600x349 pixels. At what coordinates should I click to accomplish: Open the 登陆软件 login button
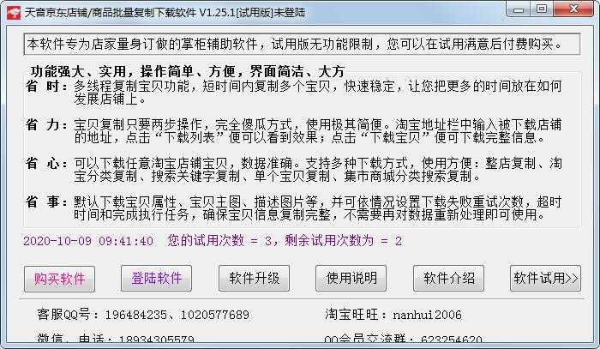click(157, 278)
